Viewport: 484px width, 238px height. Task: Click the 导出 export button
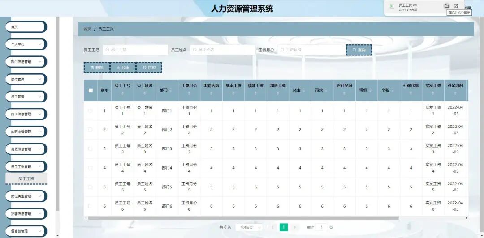122,68
